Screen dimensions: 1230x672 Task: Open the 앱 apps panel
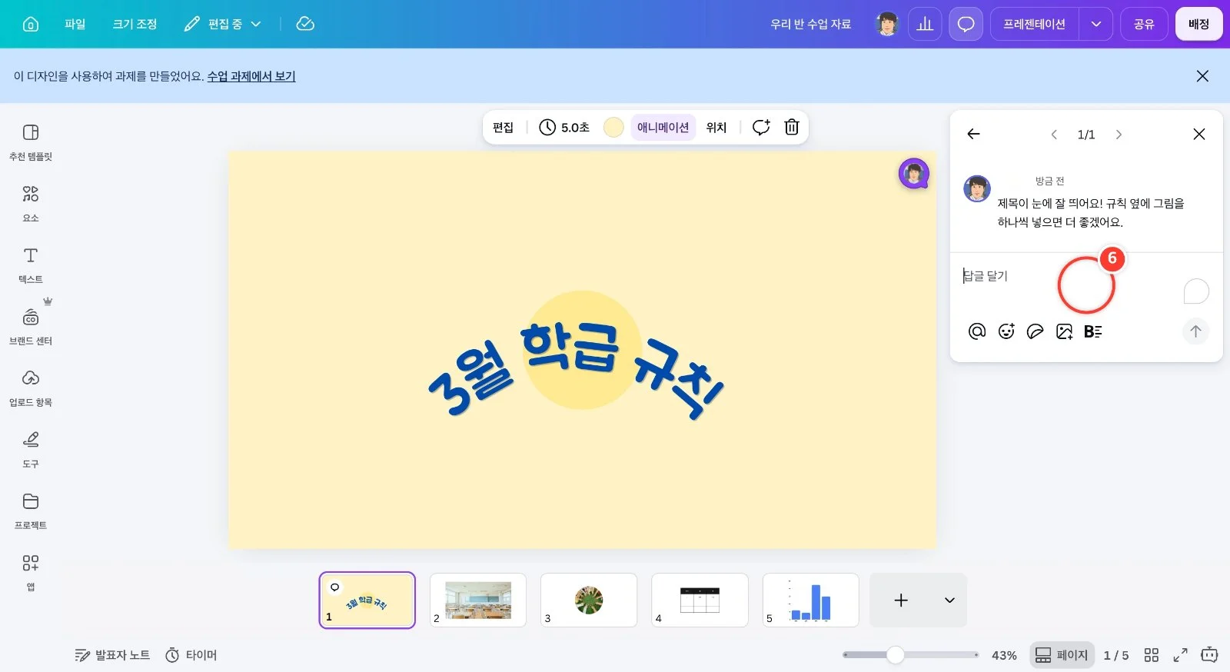31,573
